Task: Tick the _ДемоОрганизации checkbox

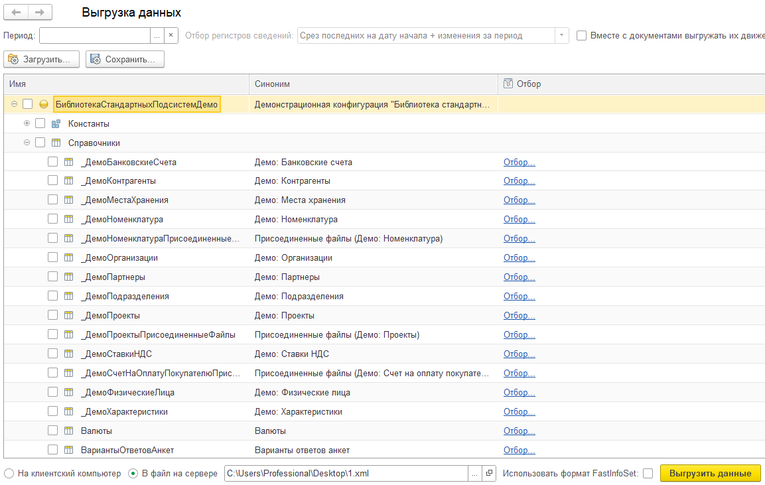Action: pos(52,257)
